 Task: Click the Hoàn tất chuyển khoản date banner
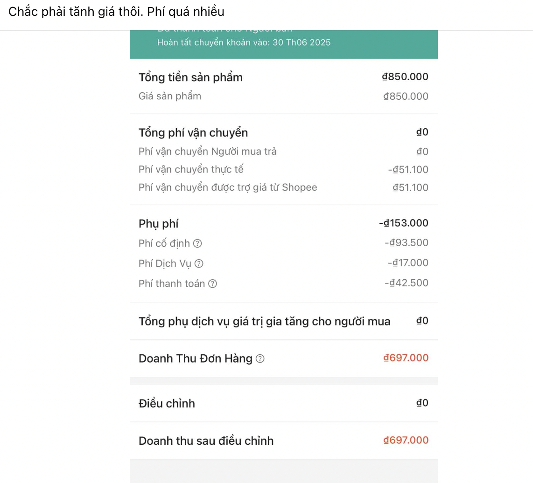244,43
